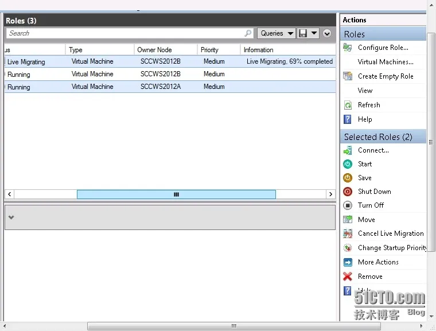The width and height of the screenshot is (436, 331).
Task: Click the red Shut Down icon
Action: click(348, 192)
